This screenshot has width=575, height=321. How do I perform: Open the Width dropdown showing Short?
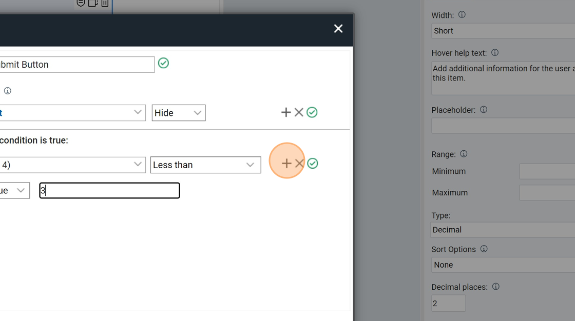click(x=503, y=31)
